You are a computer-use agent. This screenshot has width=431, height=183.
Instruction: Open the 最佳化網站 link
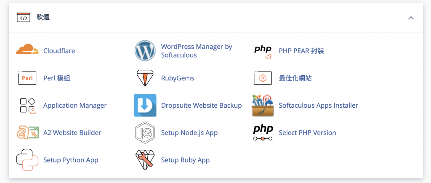295,78
